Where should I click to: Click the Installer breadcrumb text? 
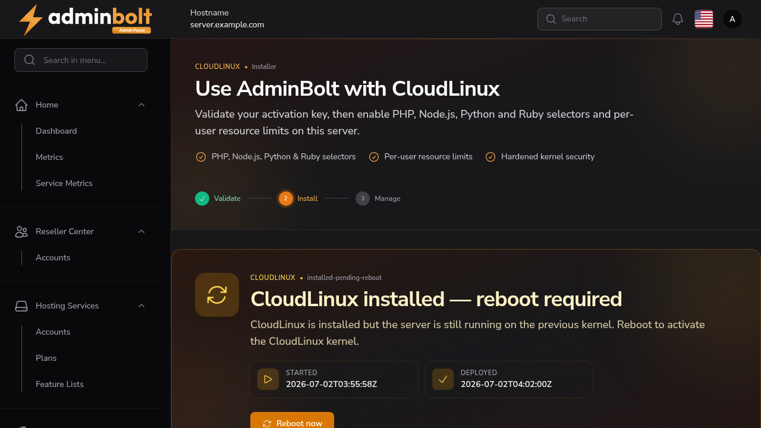click(264, 67)
